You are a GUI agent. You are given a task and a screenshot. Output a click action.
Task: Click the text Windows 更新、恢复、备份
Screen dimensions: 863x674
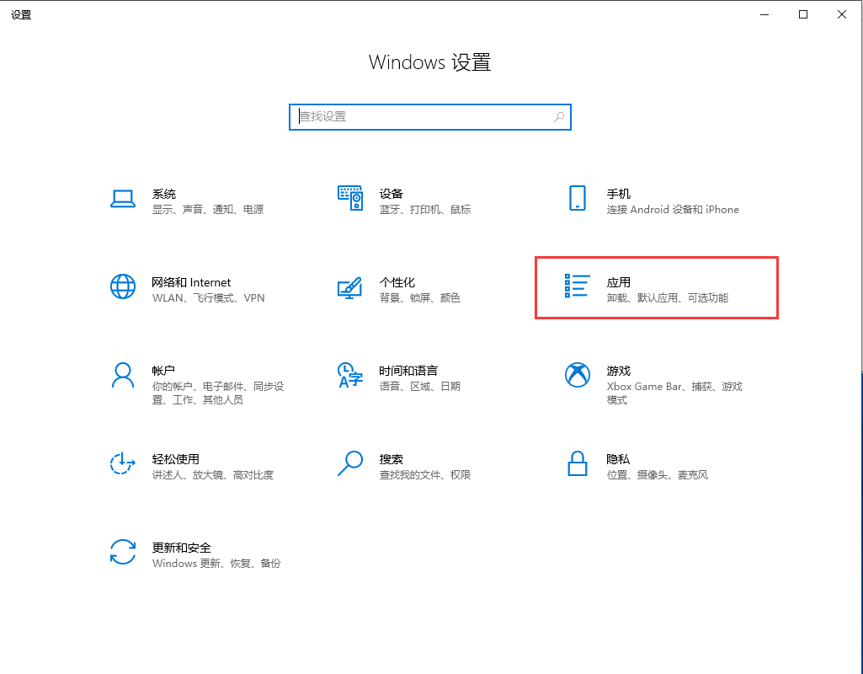216,564
